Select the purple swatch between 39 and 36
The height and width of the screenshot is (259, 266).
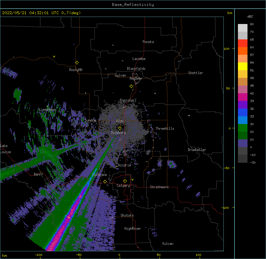pos(243,105)
